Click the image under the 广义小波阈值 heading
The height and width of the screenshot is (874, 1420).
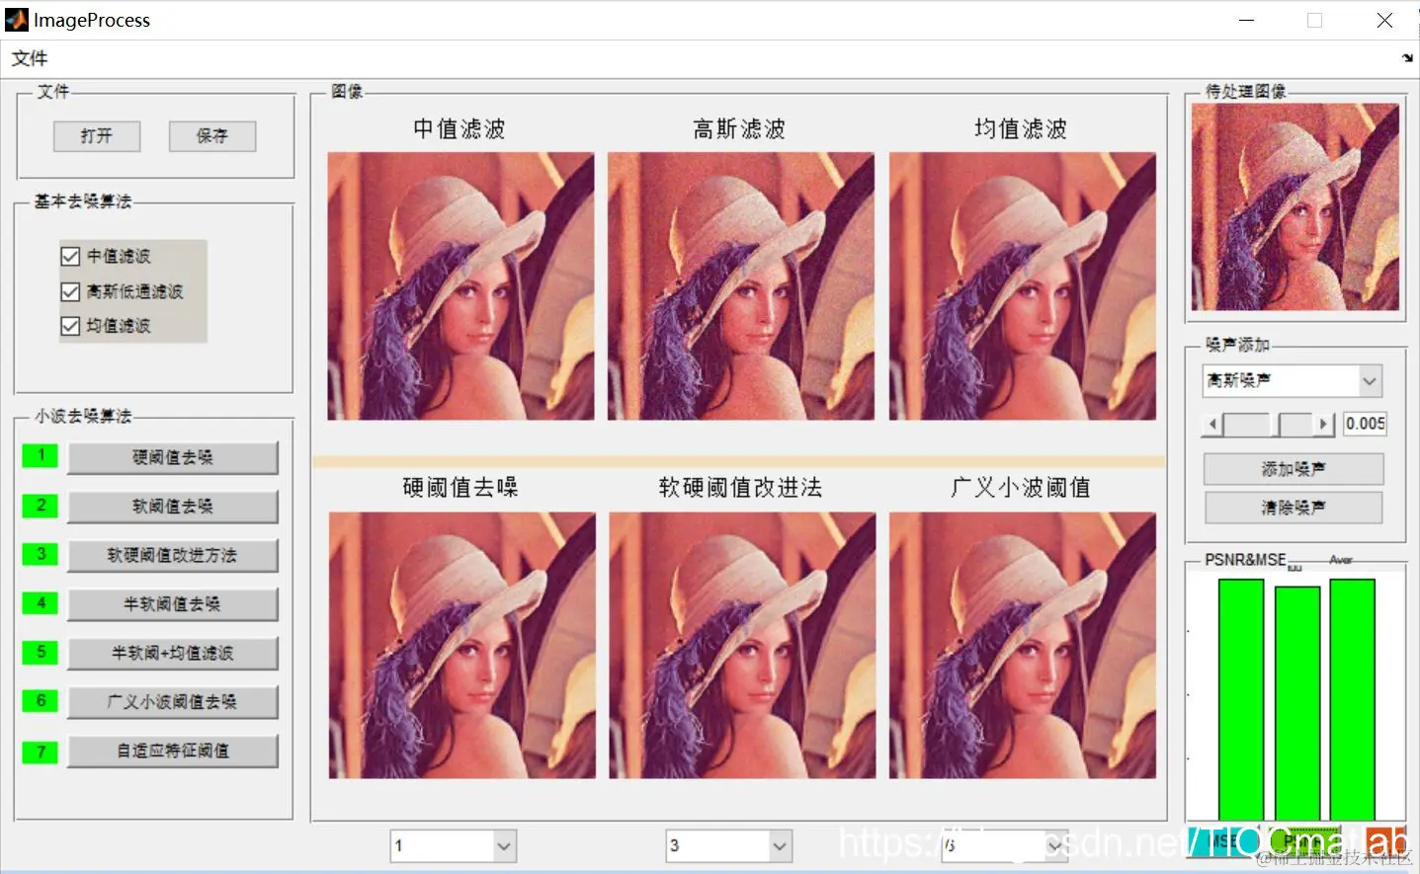pos(1023,645)
